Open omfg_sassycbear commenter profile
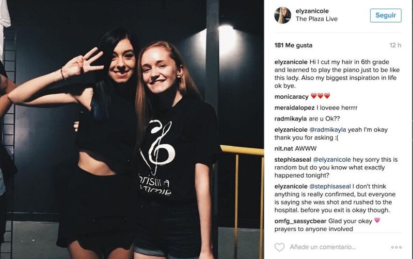Image resolution: width=413 pixels, height=259 pixels. pos(300,221)
